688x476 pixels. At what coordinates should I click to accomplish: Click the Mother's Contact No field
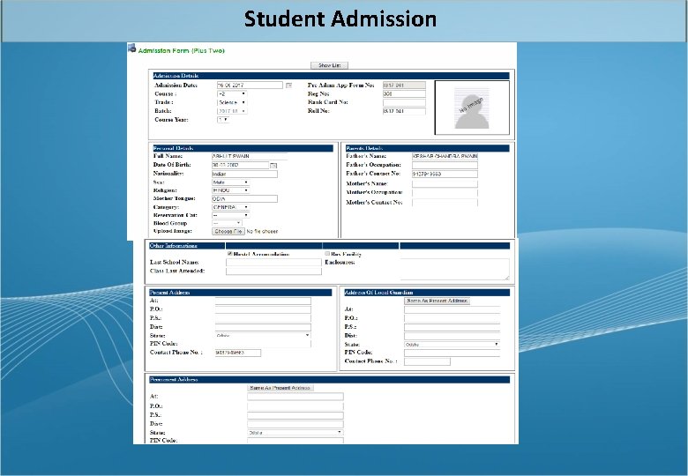tap(445, 203)
